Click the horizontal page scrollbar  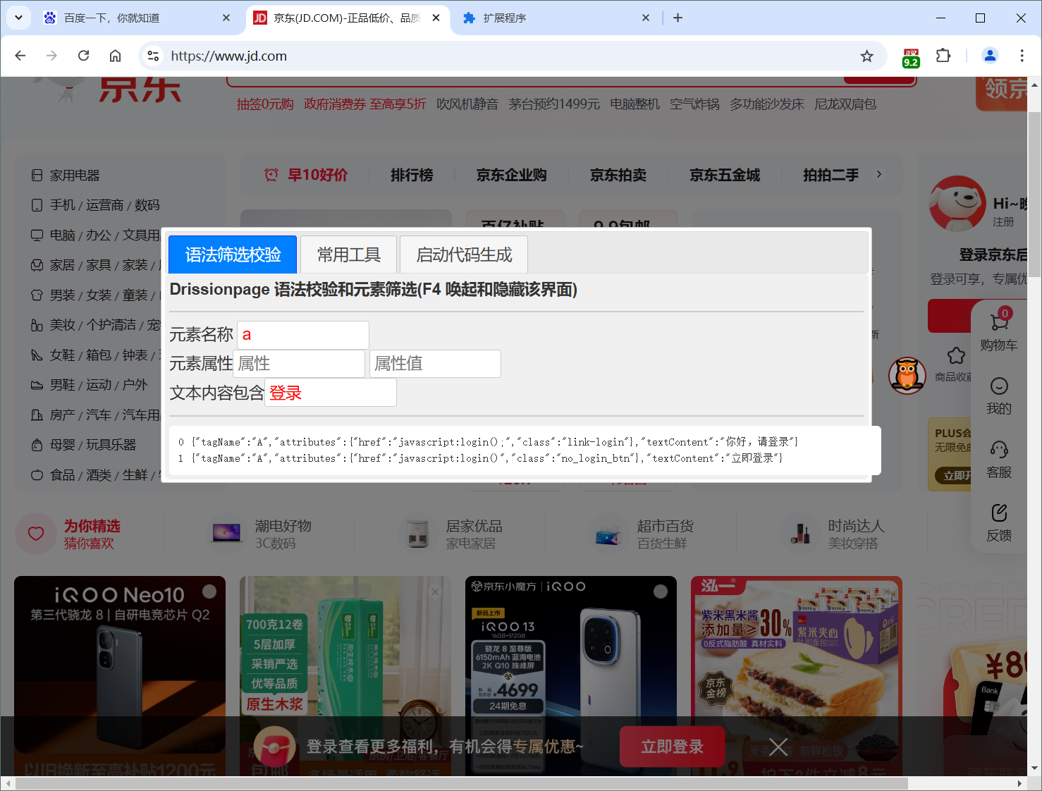pos(462,784)
